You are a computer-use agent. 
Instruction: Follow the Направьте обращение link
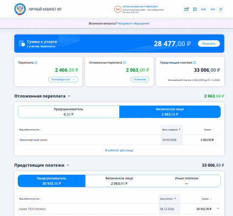pos(133,23)
